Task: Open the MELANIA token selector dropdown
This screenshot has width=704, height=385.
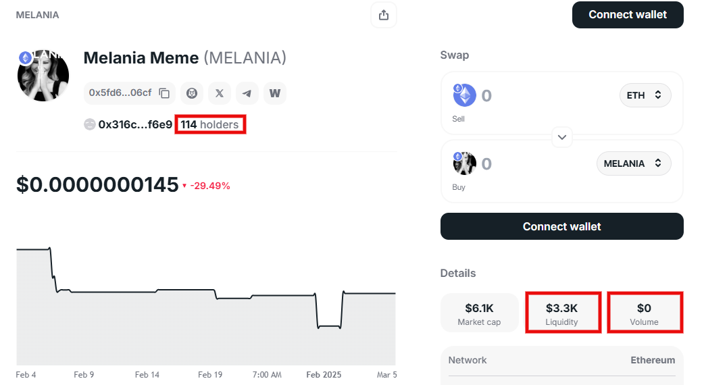Action: (x=634, y=163)
